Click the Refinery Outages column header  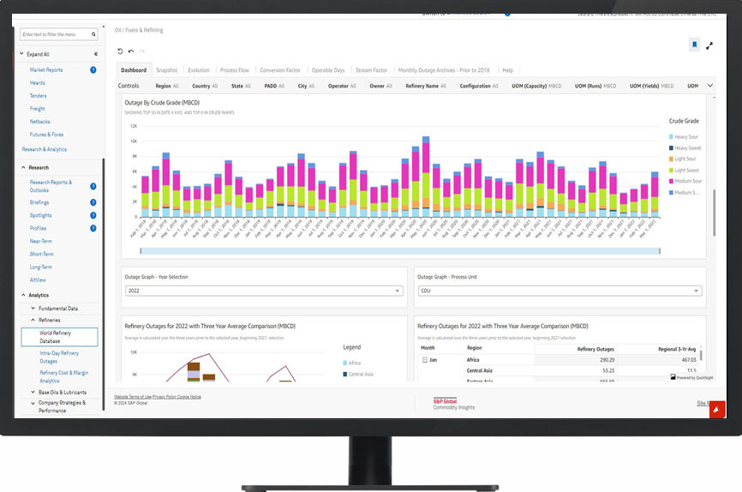pos(595,349)
